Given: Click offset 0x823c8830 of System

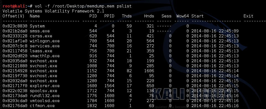Looking at the screenshot, I should pos(15,26).
